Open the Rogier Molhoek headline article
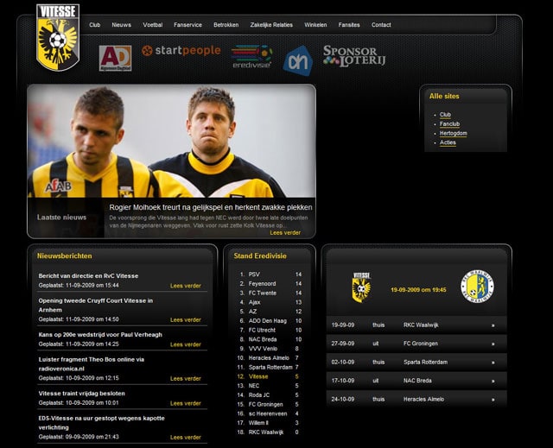Screen dimensions: 553x448 [x=211, y=207]
